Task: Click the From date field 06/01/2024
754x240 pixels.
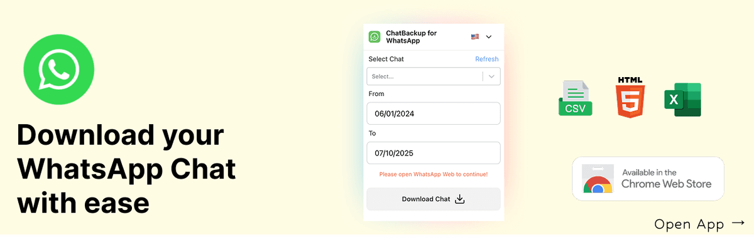Action: point(434,114)
